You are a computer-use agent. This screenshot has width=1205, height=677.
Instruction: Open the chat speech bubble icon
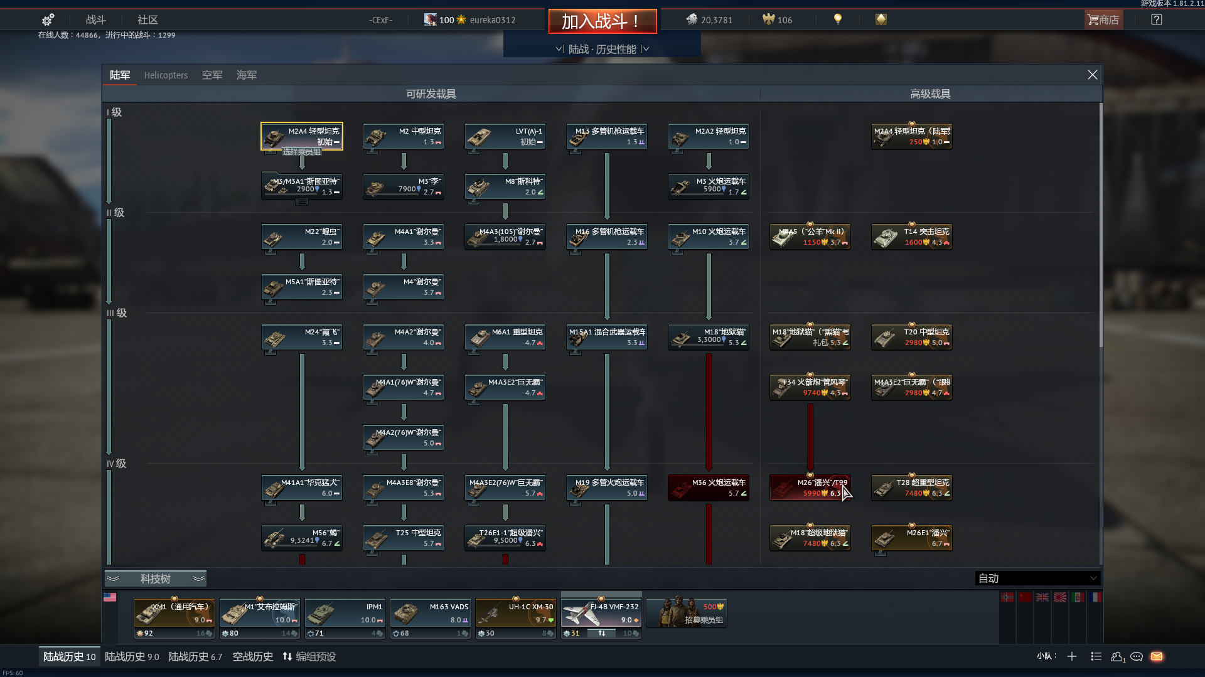point(1137,656)
